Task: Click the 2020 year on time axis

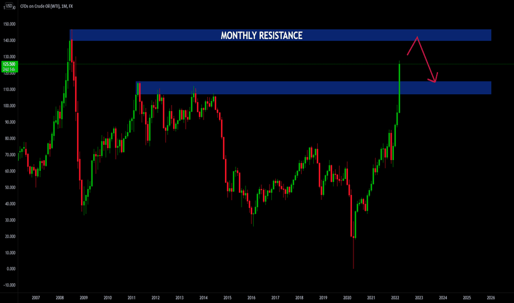Action: coord(347,297)
